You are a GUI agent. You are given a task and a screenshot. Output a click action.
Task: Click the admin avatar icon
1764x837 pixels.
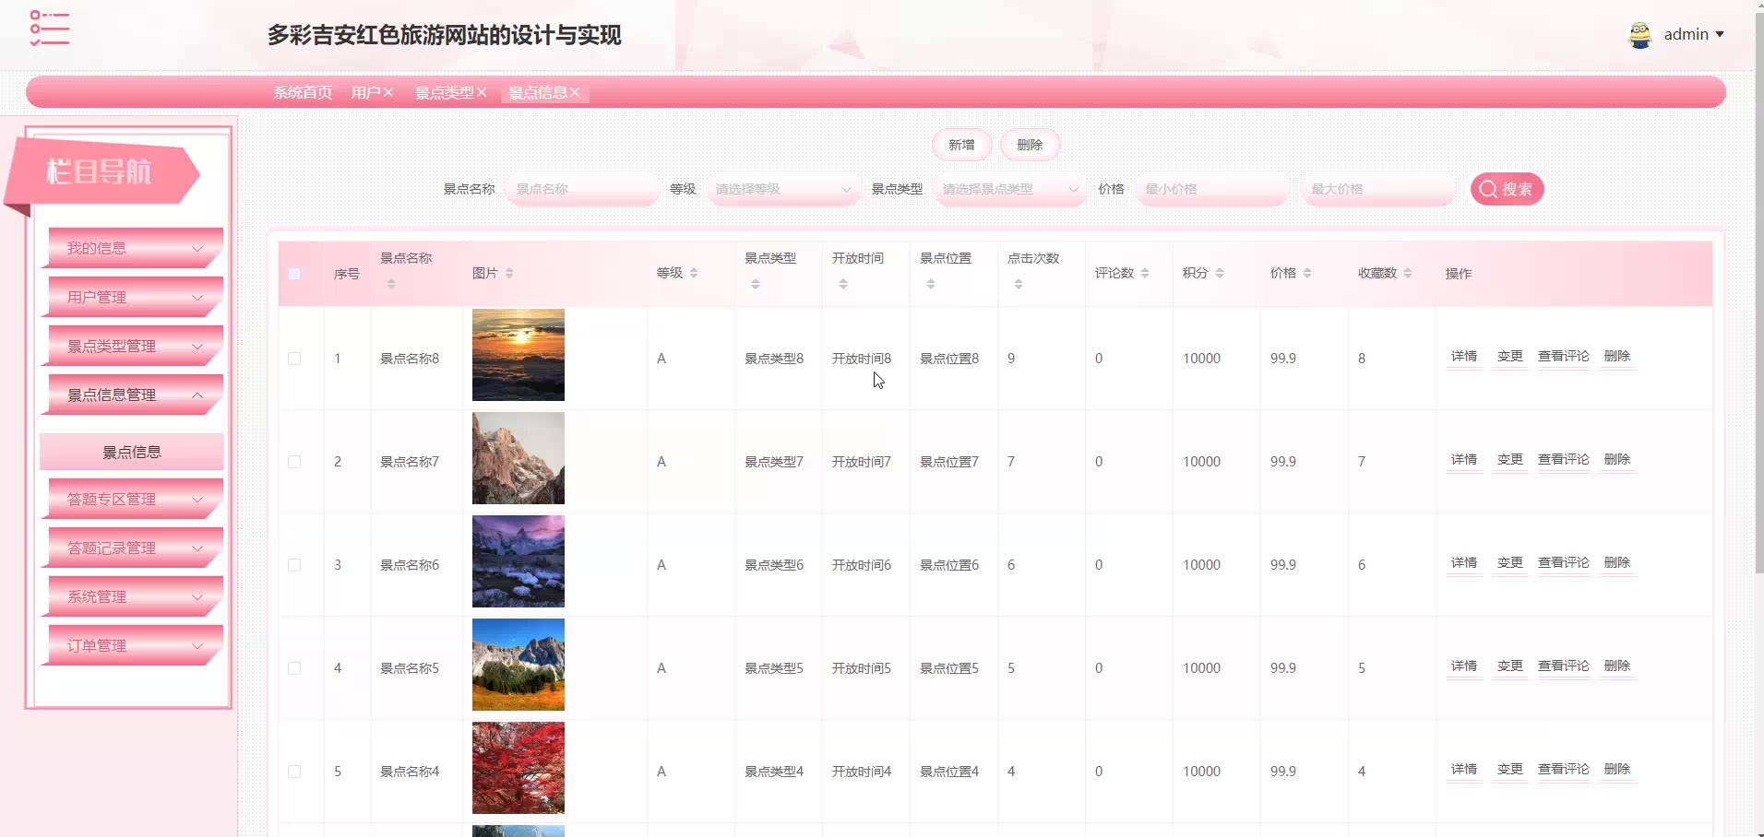[x=1639, y=35]
